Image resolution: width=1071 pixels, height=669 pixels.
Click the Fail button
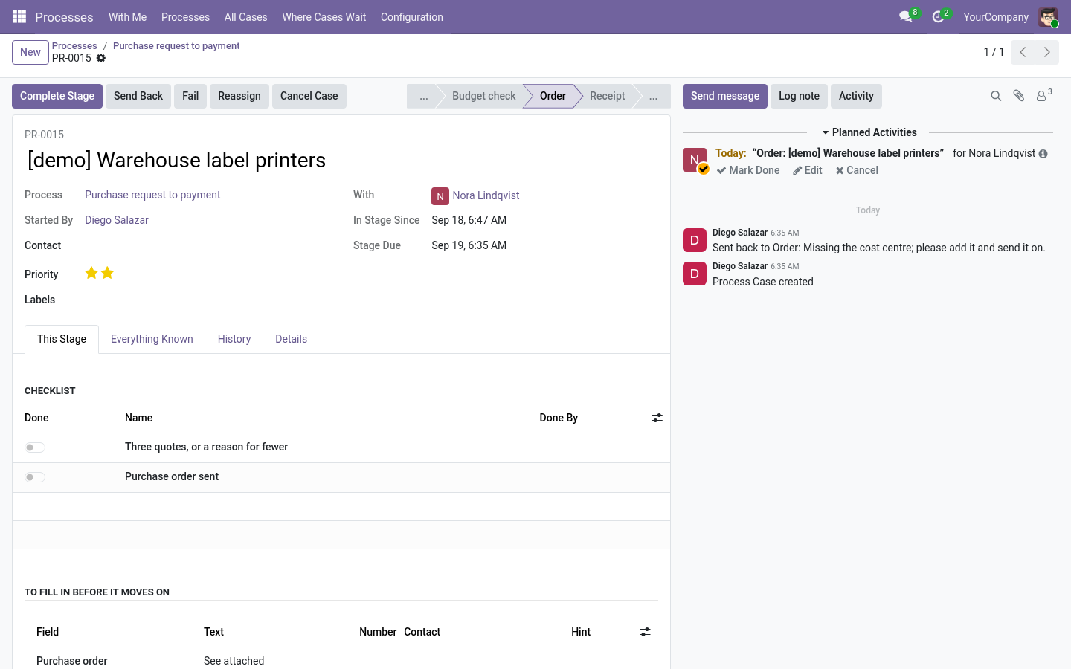point(190,96)
